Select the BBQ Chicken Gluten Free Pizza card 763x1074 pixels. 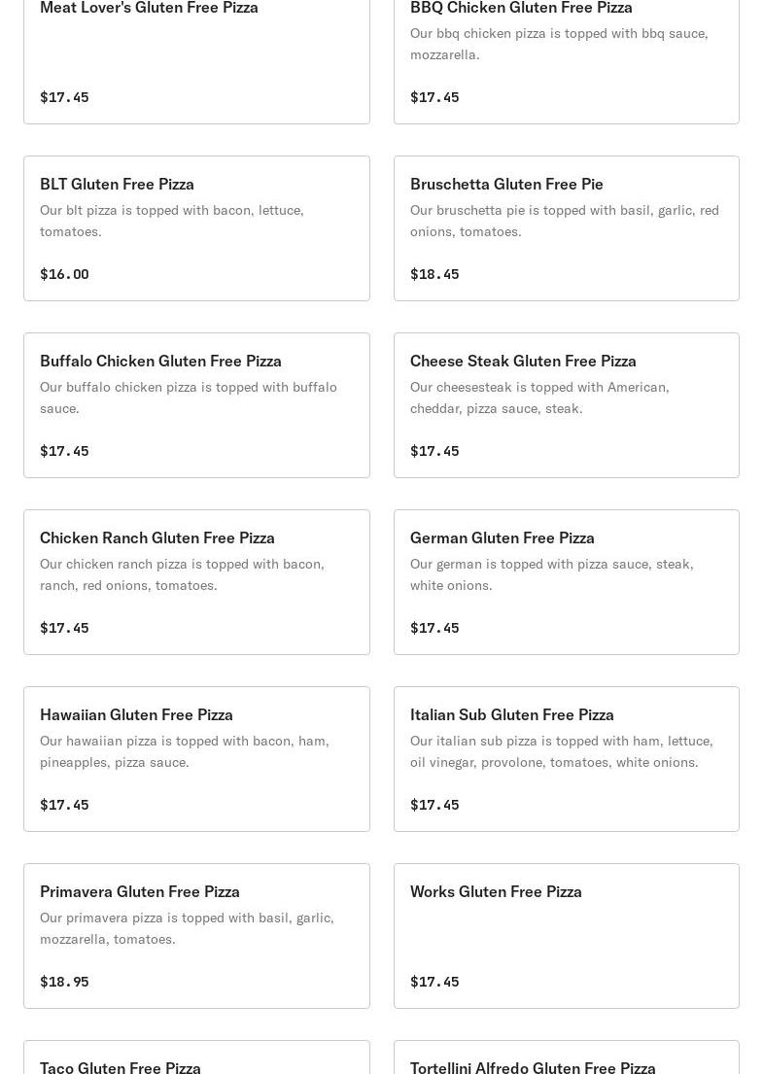(x=521, y=8)
